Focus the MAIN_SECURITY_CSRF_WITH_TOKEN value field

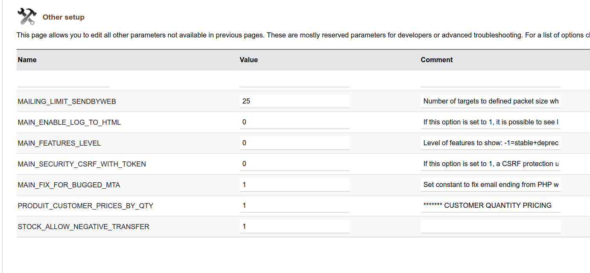click(295, 164)
